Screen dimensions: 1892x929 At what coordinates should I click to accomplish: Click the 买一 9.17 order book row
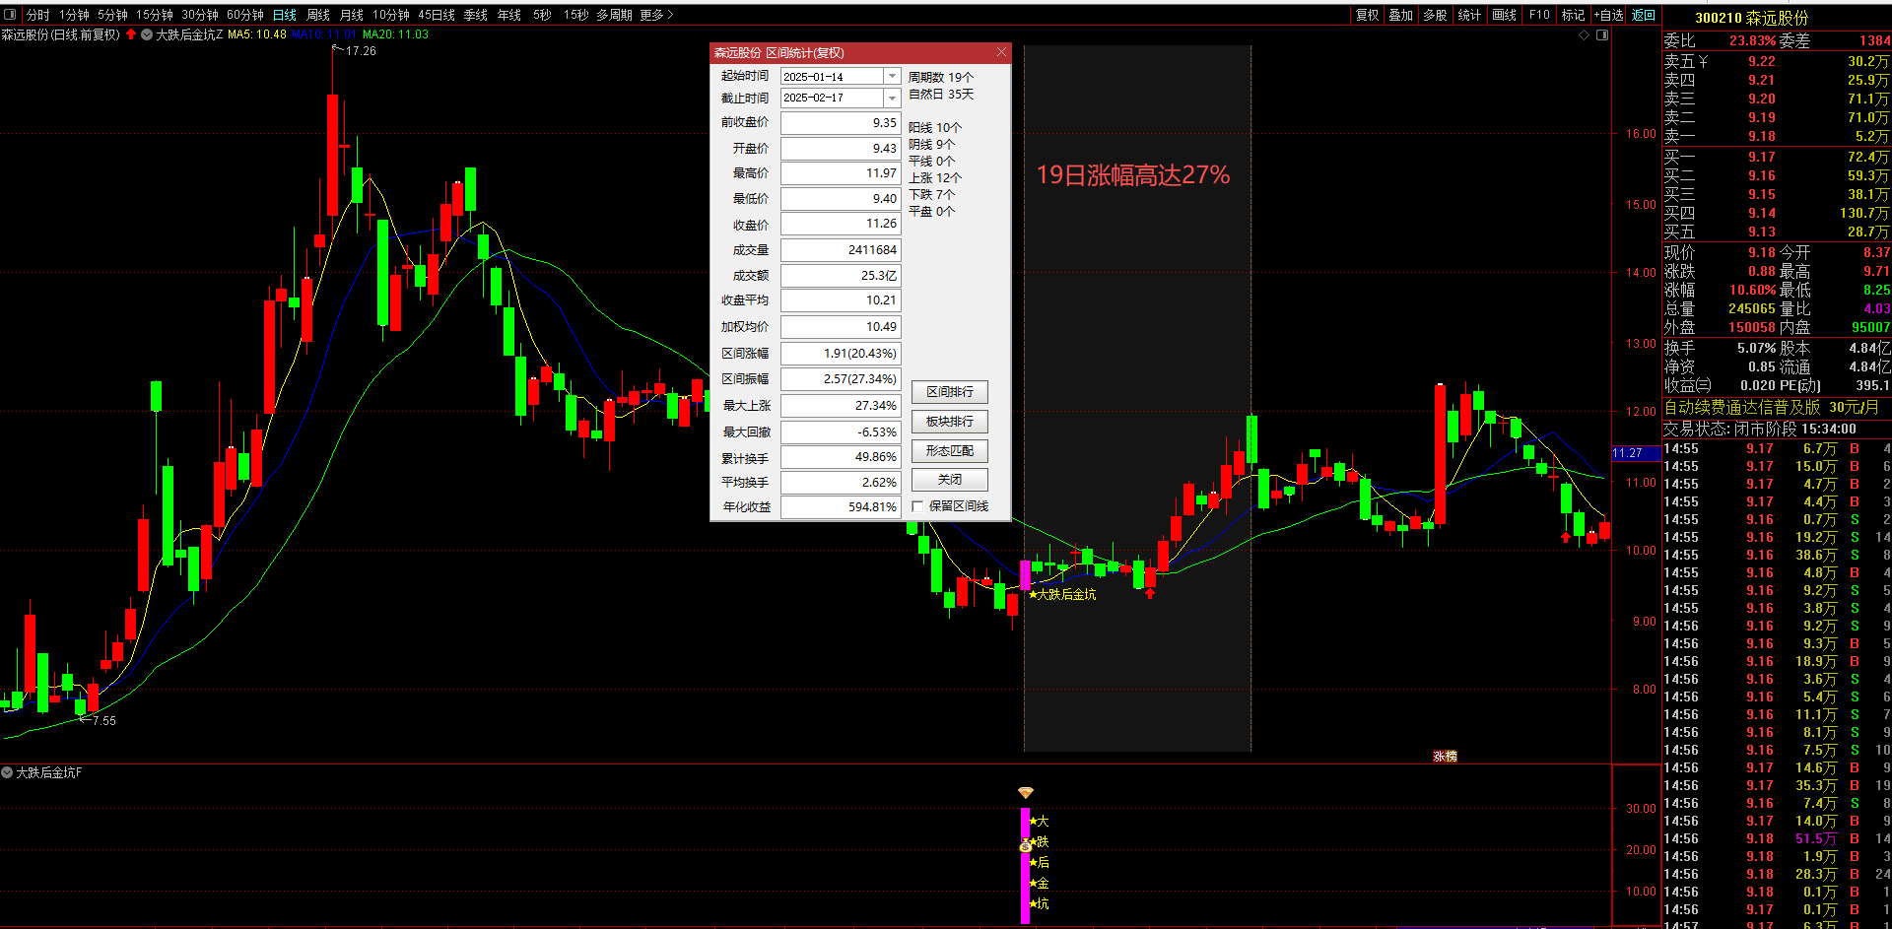point(1777,157)
